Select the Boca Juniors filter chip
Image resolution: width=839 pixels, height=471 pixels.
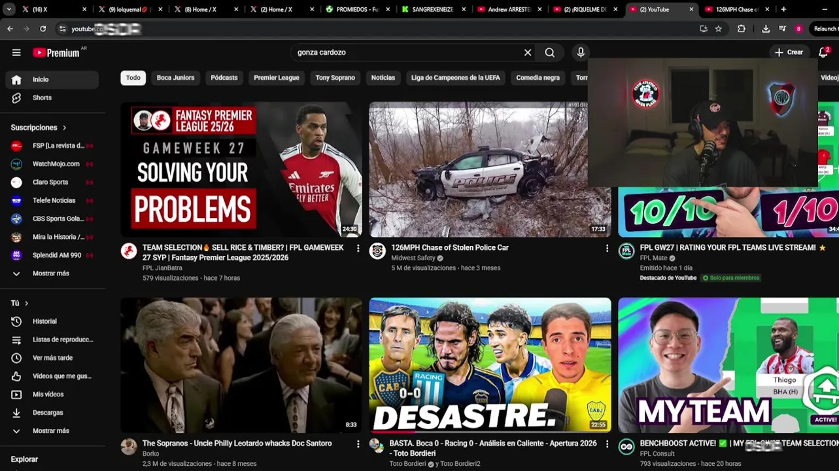pyautogui.click(x=175, y=78)
